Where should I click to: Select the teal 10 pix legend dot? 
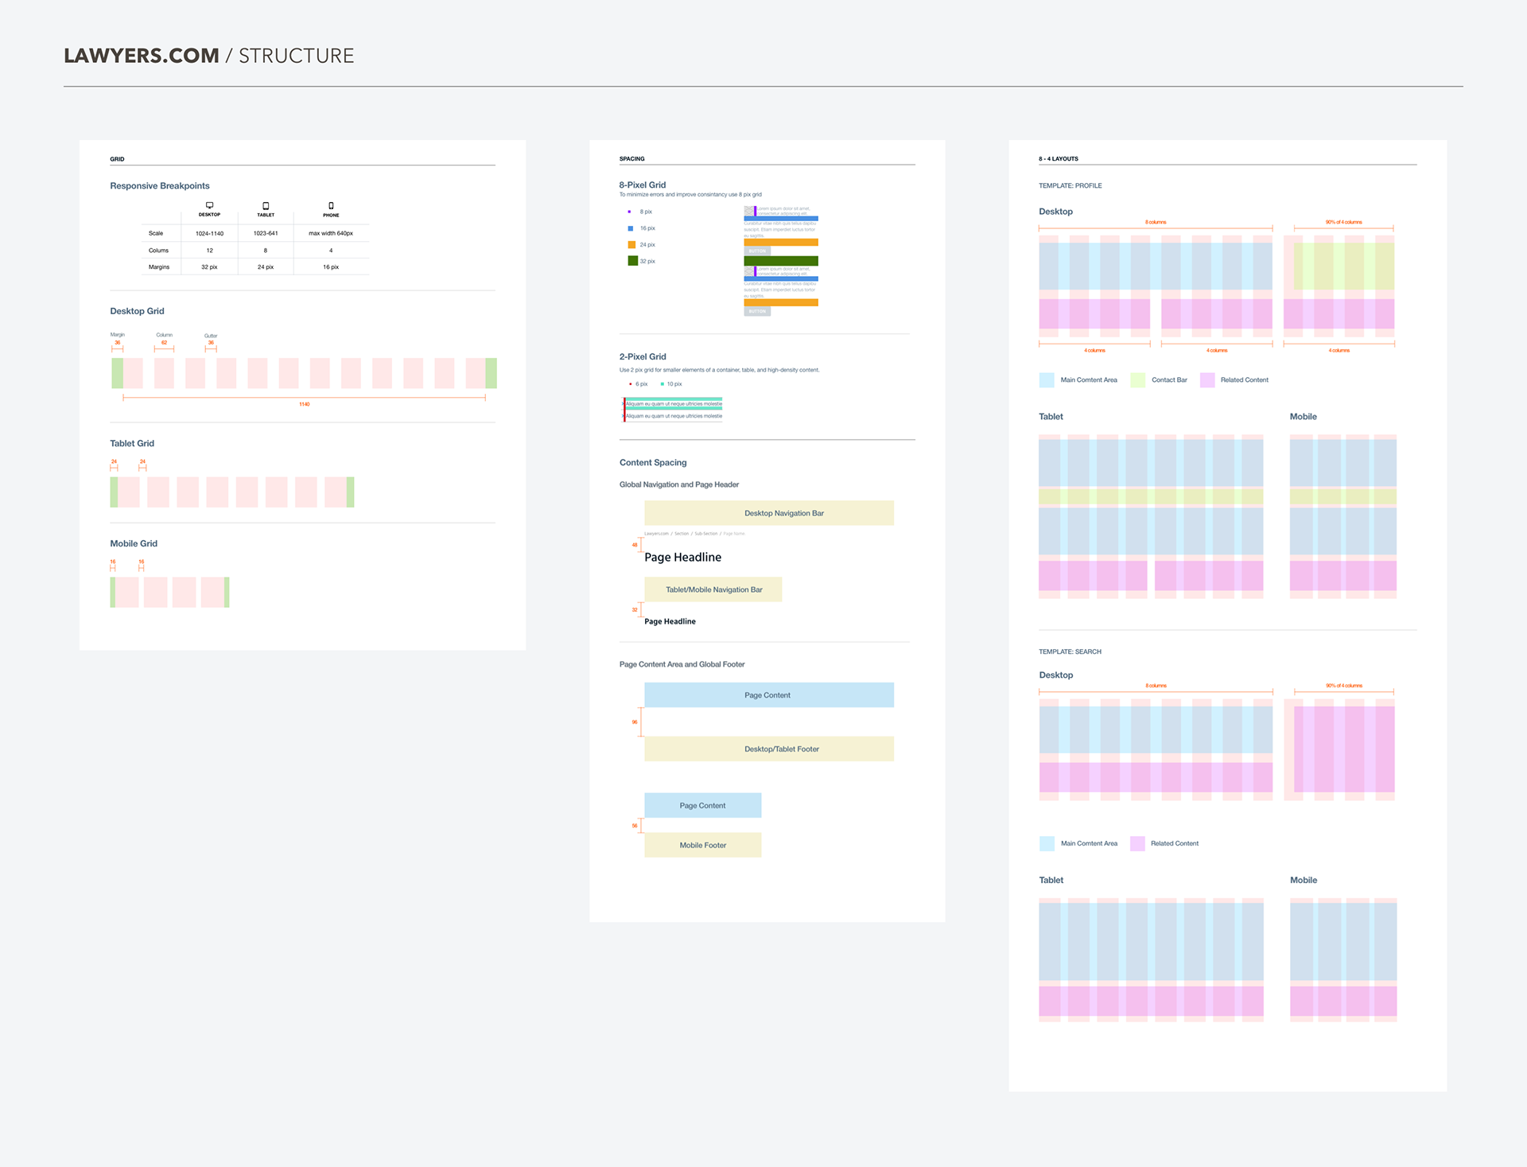(662, 384)
